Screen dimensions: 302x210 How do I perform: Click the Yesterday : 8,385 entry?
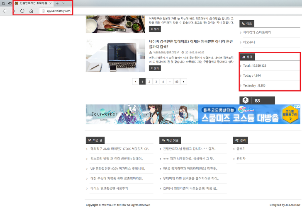[254, 85]
